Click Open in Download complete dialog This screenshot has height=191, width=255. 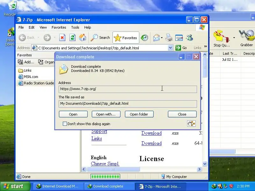(x=73, y=114)
